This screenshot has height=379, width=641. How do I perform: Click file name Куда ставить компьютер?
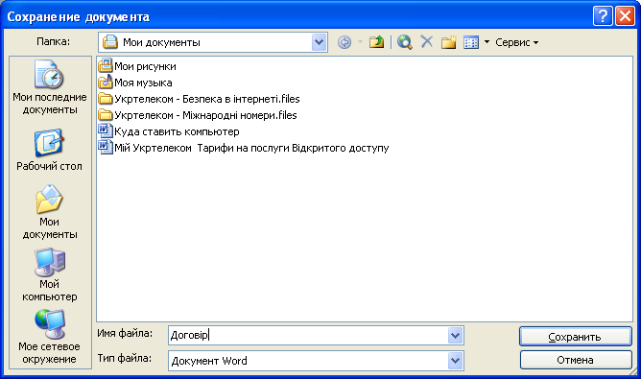pyautogui.click(x=177, y=131)
